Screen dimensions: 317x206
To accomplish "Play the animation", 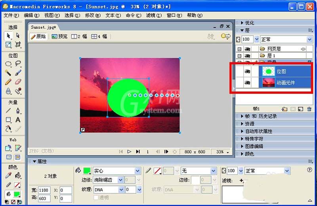I will click(x=129, y=151).
